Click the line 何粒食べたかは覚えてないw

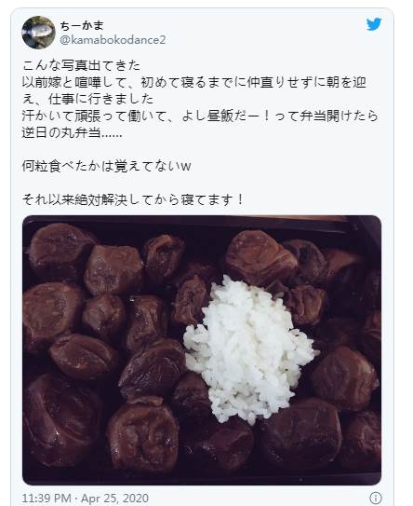pos(107,166)
